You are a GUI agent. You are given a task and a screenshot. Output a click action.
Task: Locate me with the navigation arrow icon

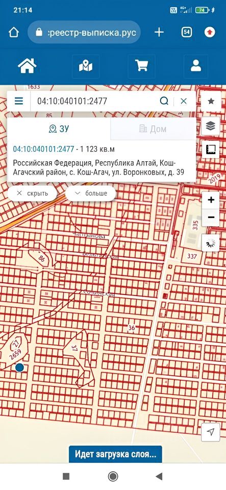point(211,432)
